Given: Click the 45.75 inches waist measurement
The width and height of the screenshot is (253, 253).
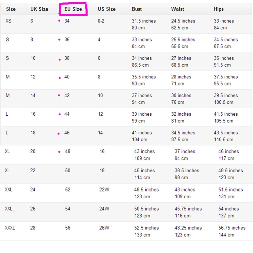Looking at the screenshot, I should click(x=188, y=209).
